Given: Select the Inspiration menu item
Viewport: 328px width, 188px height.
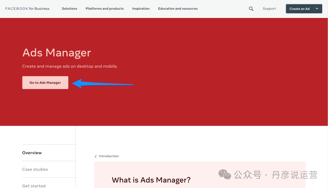Looking at the screenshot, I should coord(141,9).
